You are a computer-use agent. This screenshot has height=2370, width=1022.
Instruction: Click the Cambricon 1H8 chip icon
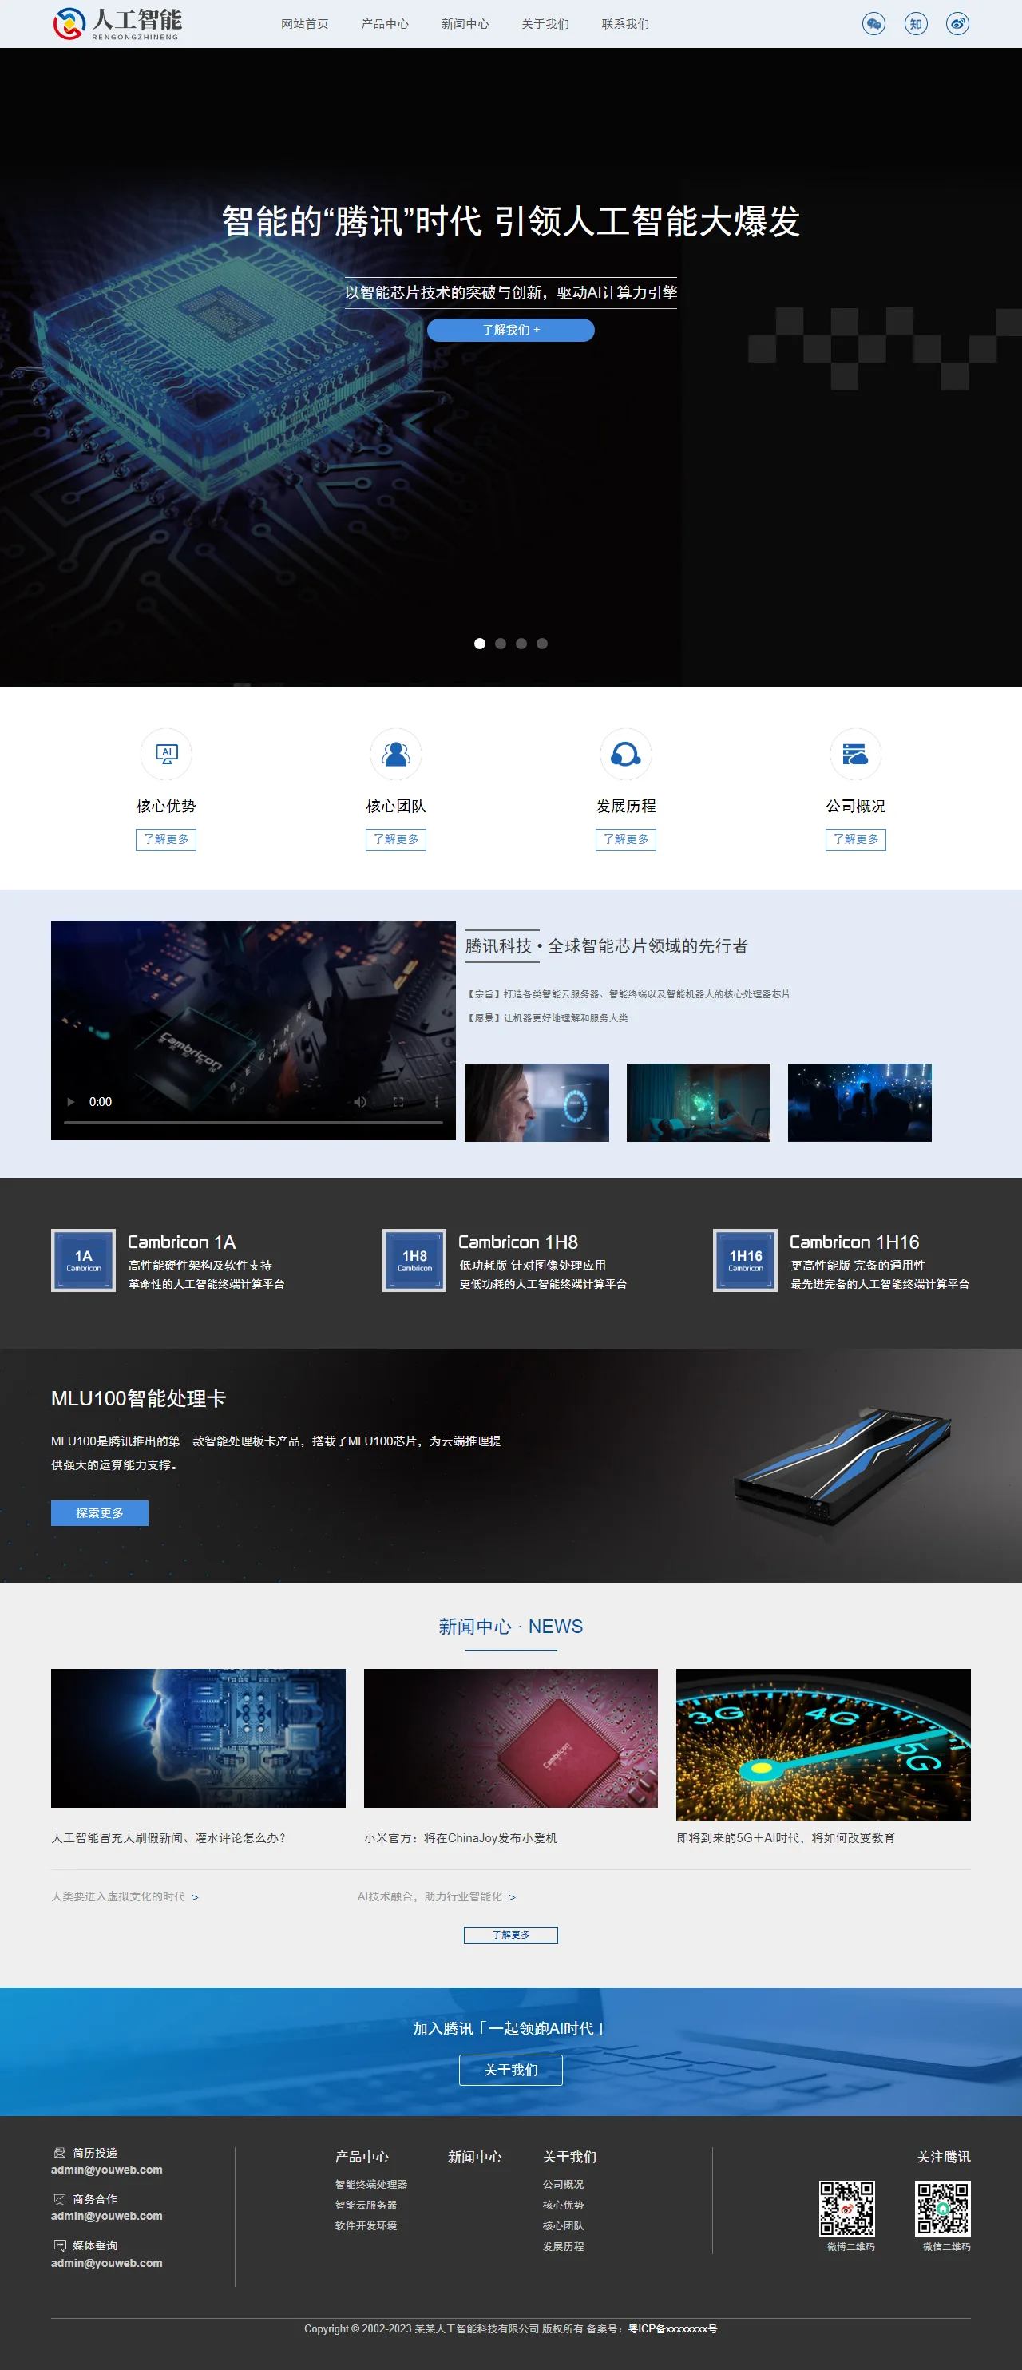tap(415, 1260)
